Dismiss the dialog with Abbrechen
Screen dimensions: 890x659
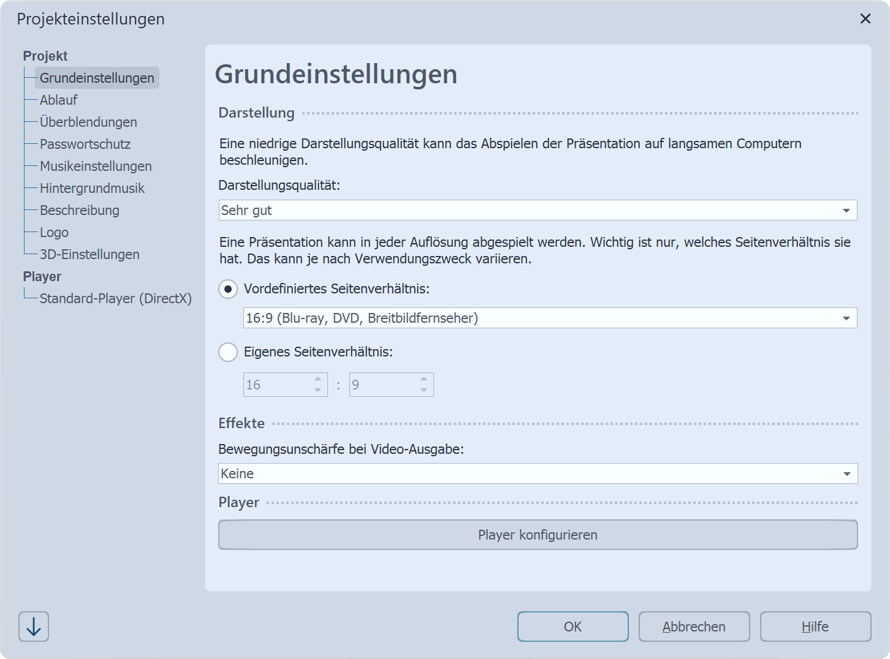[x=694, y=627]
